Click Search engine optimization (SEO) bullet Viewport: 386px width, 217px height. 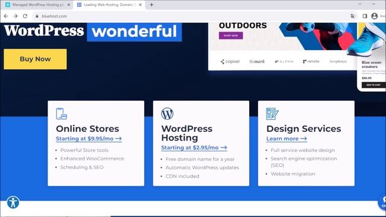[x=304, y=162]
